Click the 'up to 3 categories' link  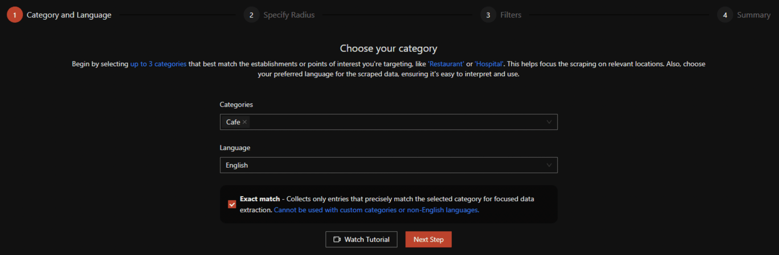(x=158, y=64)
